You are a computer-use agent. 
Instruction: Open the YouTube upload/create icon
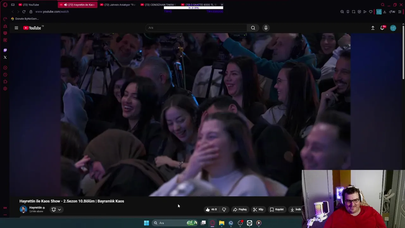tap(373, 28)
